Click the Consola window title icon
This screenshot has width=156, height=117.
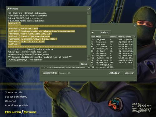[x=8, y=9]
